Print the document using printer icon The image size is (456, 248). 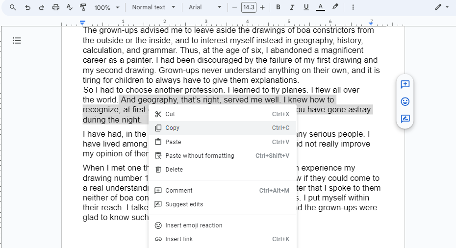tap(55, 7)
